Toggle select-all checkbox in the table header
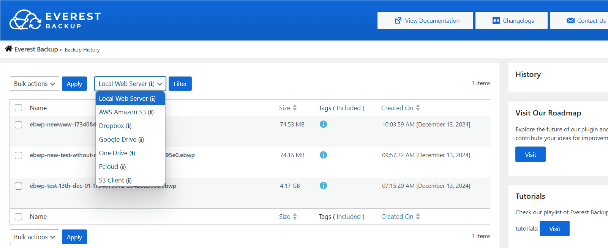This screenshot has width=608, height=248. tap(18, 108)
